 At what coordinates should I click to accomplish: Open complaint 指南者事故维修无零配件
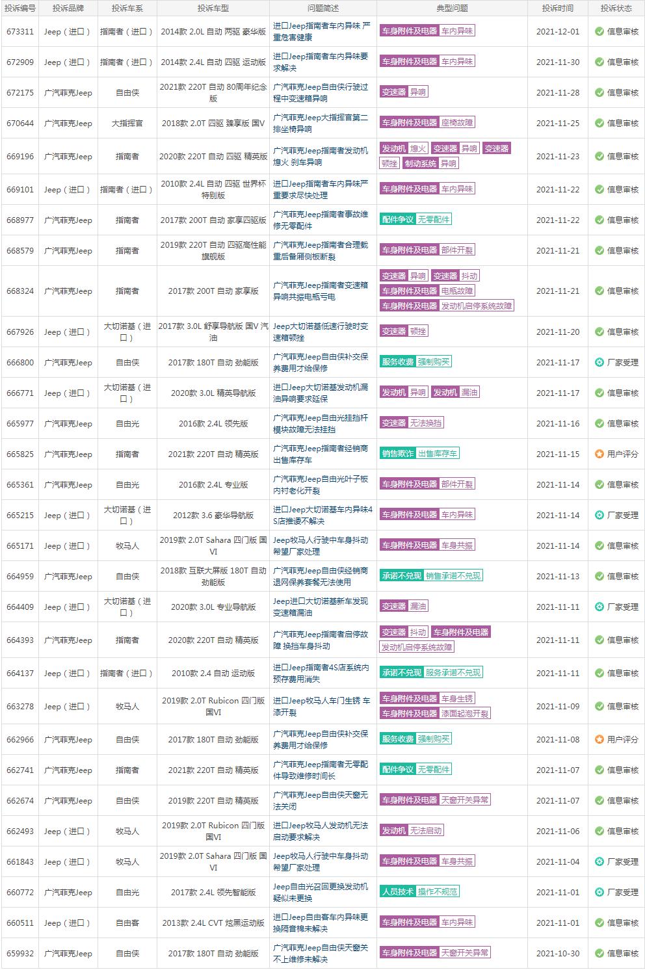coord(321,220)
